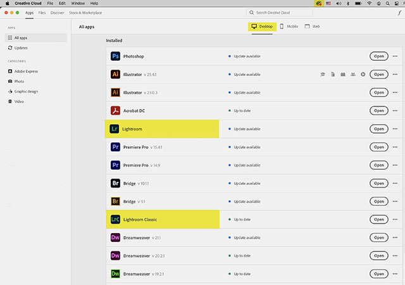The image size is (405, 285).
Task: Open more options for Illustrator v 23.0.3
Action: click(x=395, y=92)
